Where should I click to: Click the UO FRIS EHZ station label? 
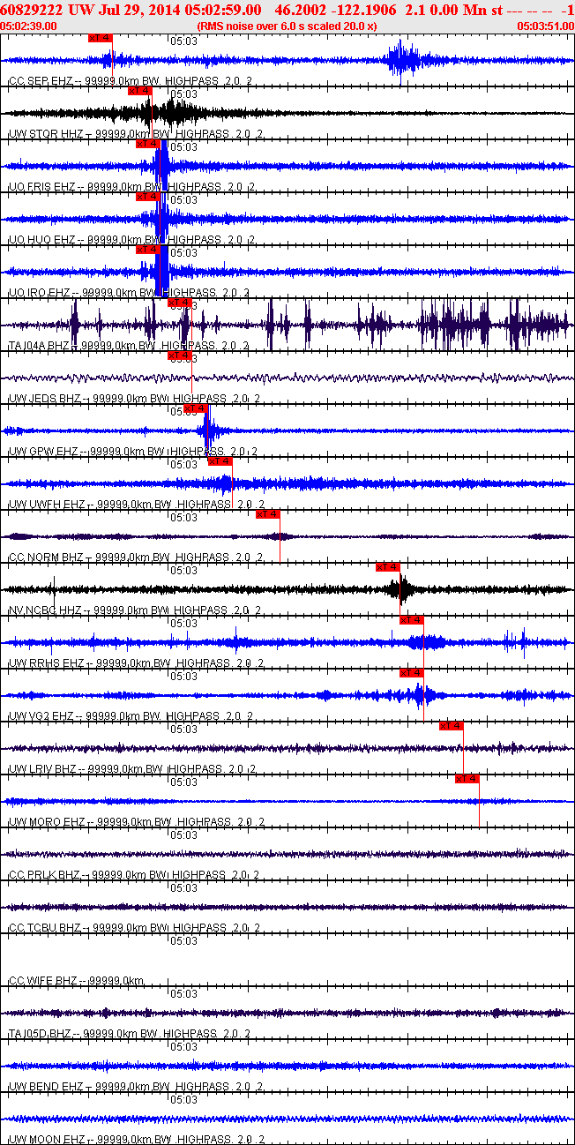click(x=131, y=186)
